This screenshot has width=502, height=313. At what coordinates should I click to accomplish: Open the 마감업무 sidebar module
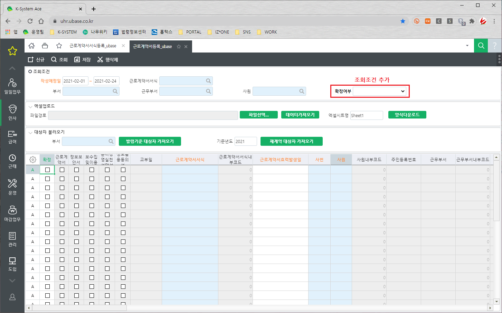pyautogui.click(x=12, y=214)
